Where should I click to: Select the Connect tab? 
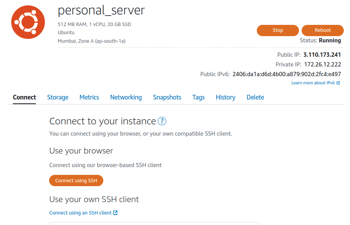pos(24,97)
